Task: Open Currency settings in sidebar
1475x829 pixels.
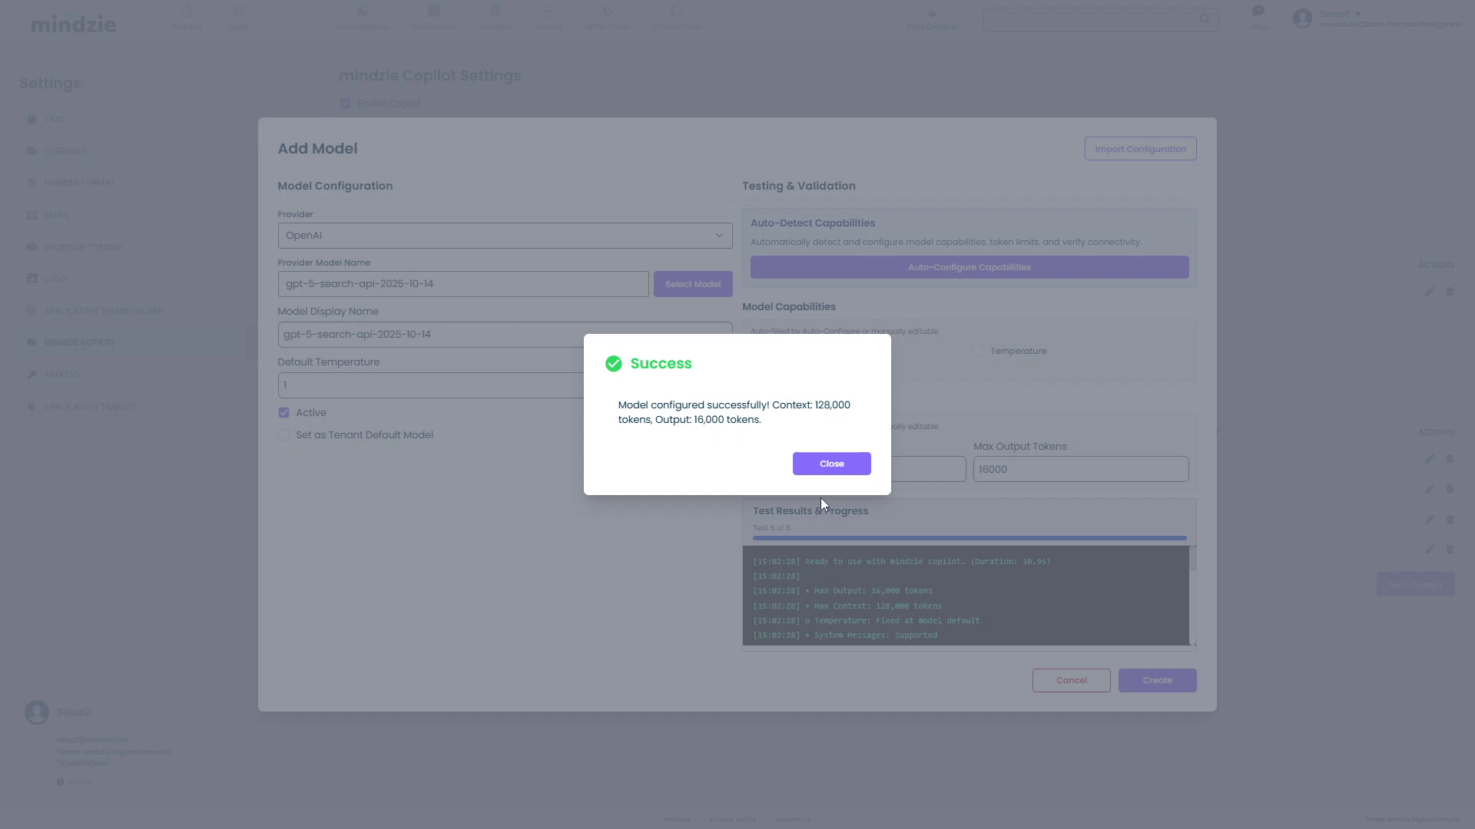Action: (x=65, y=151)
